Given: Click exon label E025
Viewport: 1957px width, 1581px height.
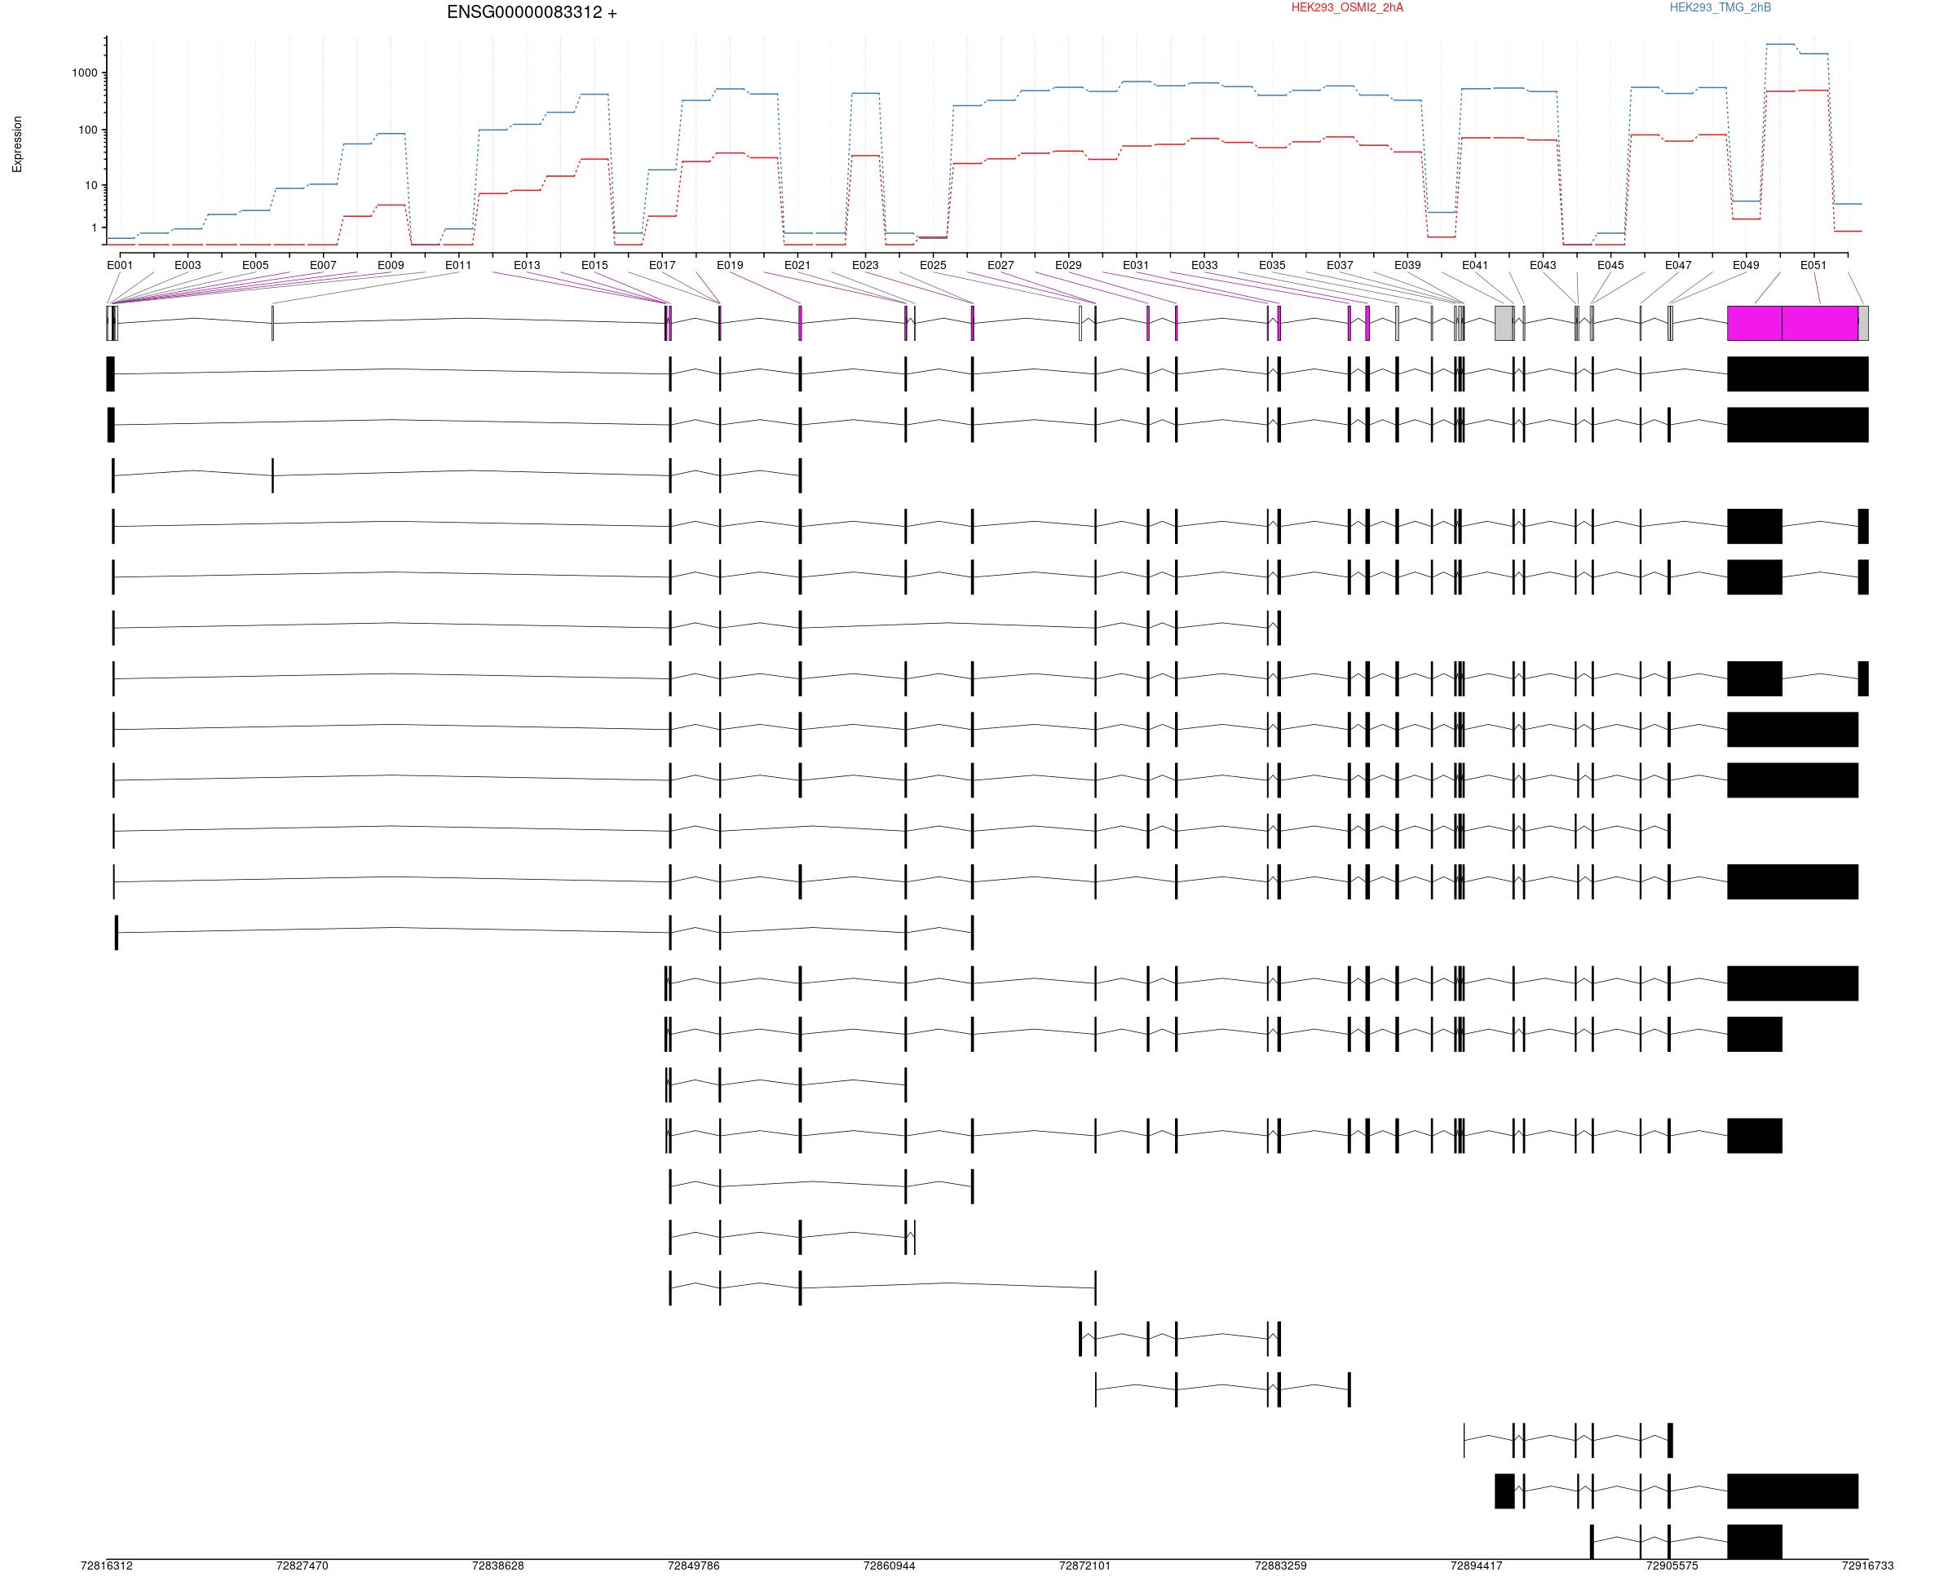Looking at the screenshot, I should tap(934, 266).
